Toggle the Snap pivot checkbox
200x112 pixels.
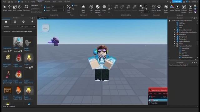click(72, 6)
